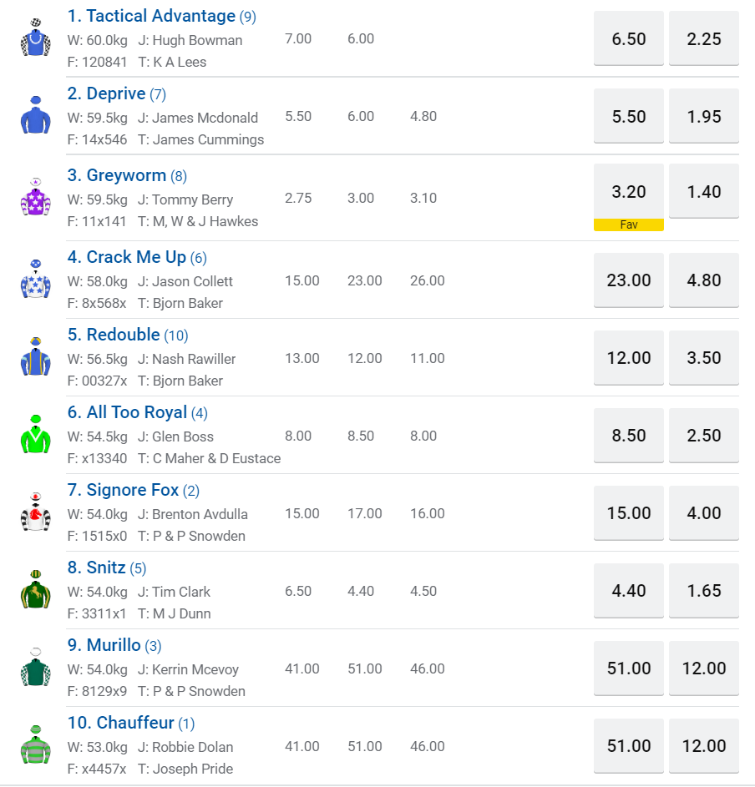Click Deprive's blue jockey silks icon
The width and height of the screenshot is (755, 787).
pos(36,116)
